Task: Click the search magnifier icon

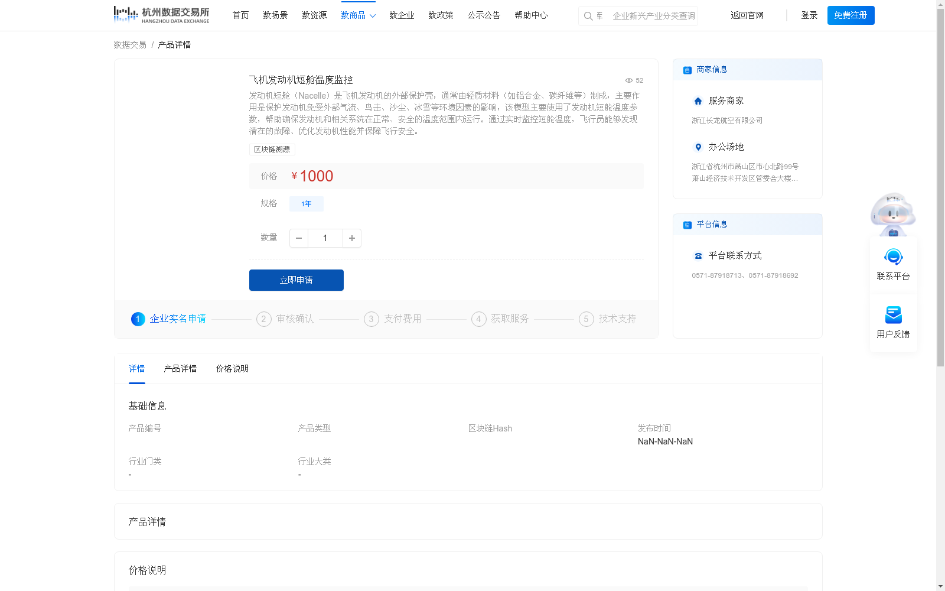Action: point(588,16)
